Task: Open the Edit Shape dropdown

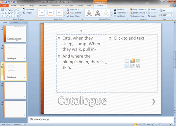Action: click(x=29, y=9)
